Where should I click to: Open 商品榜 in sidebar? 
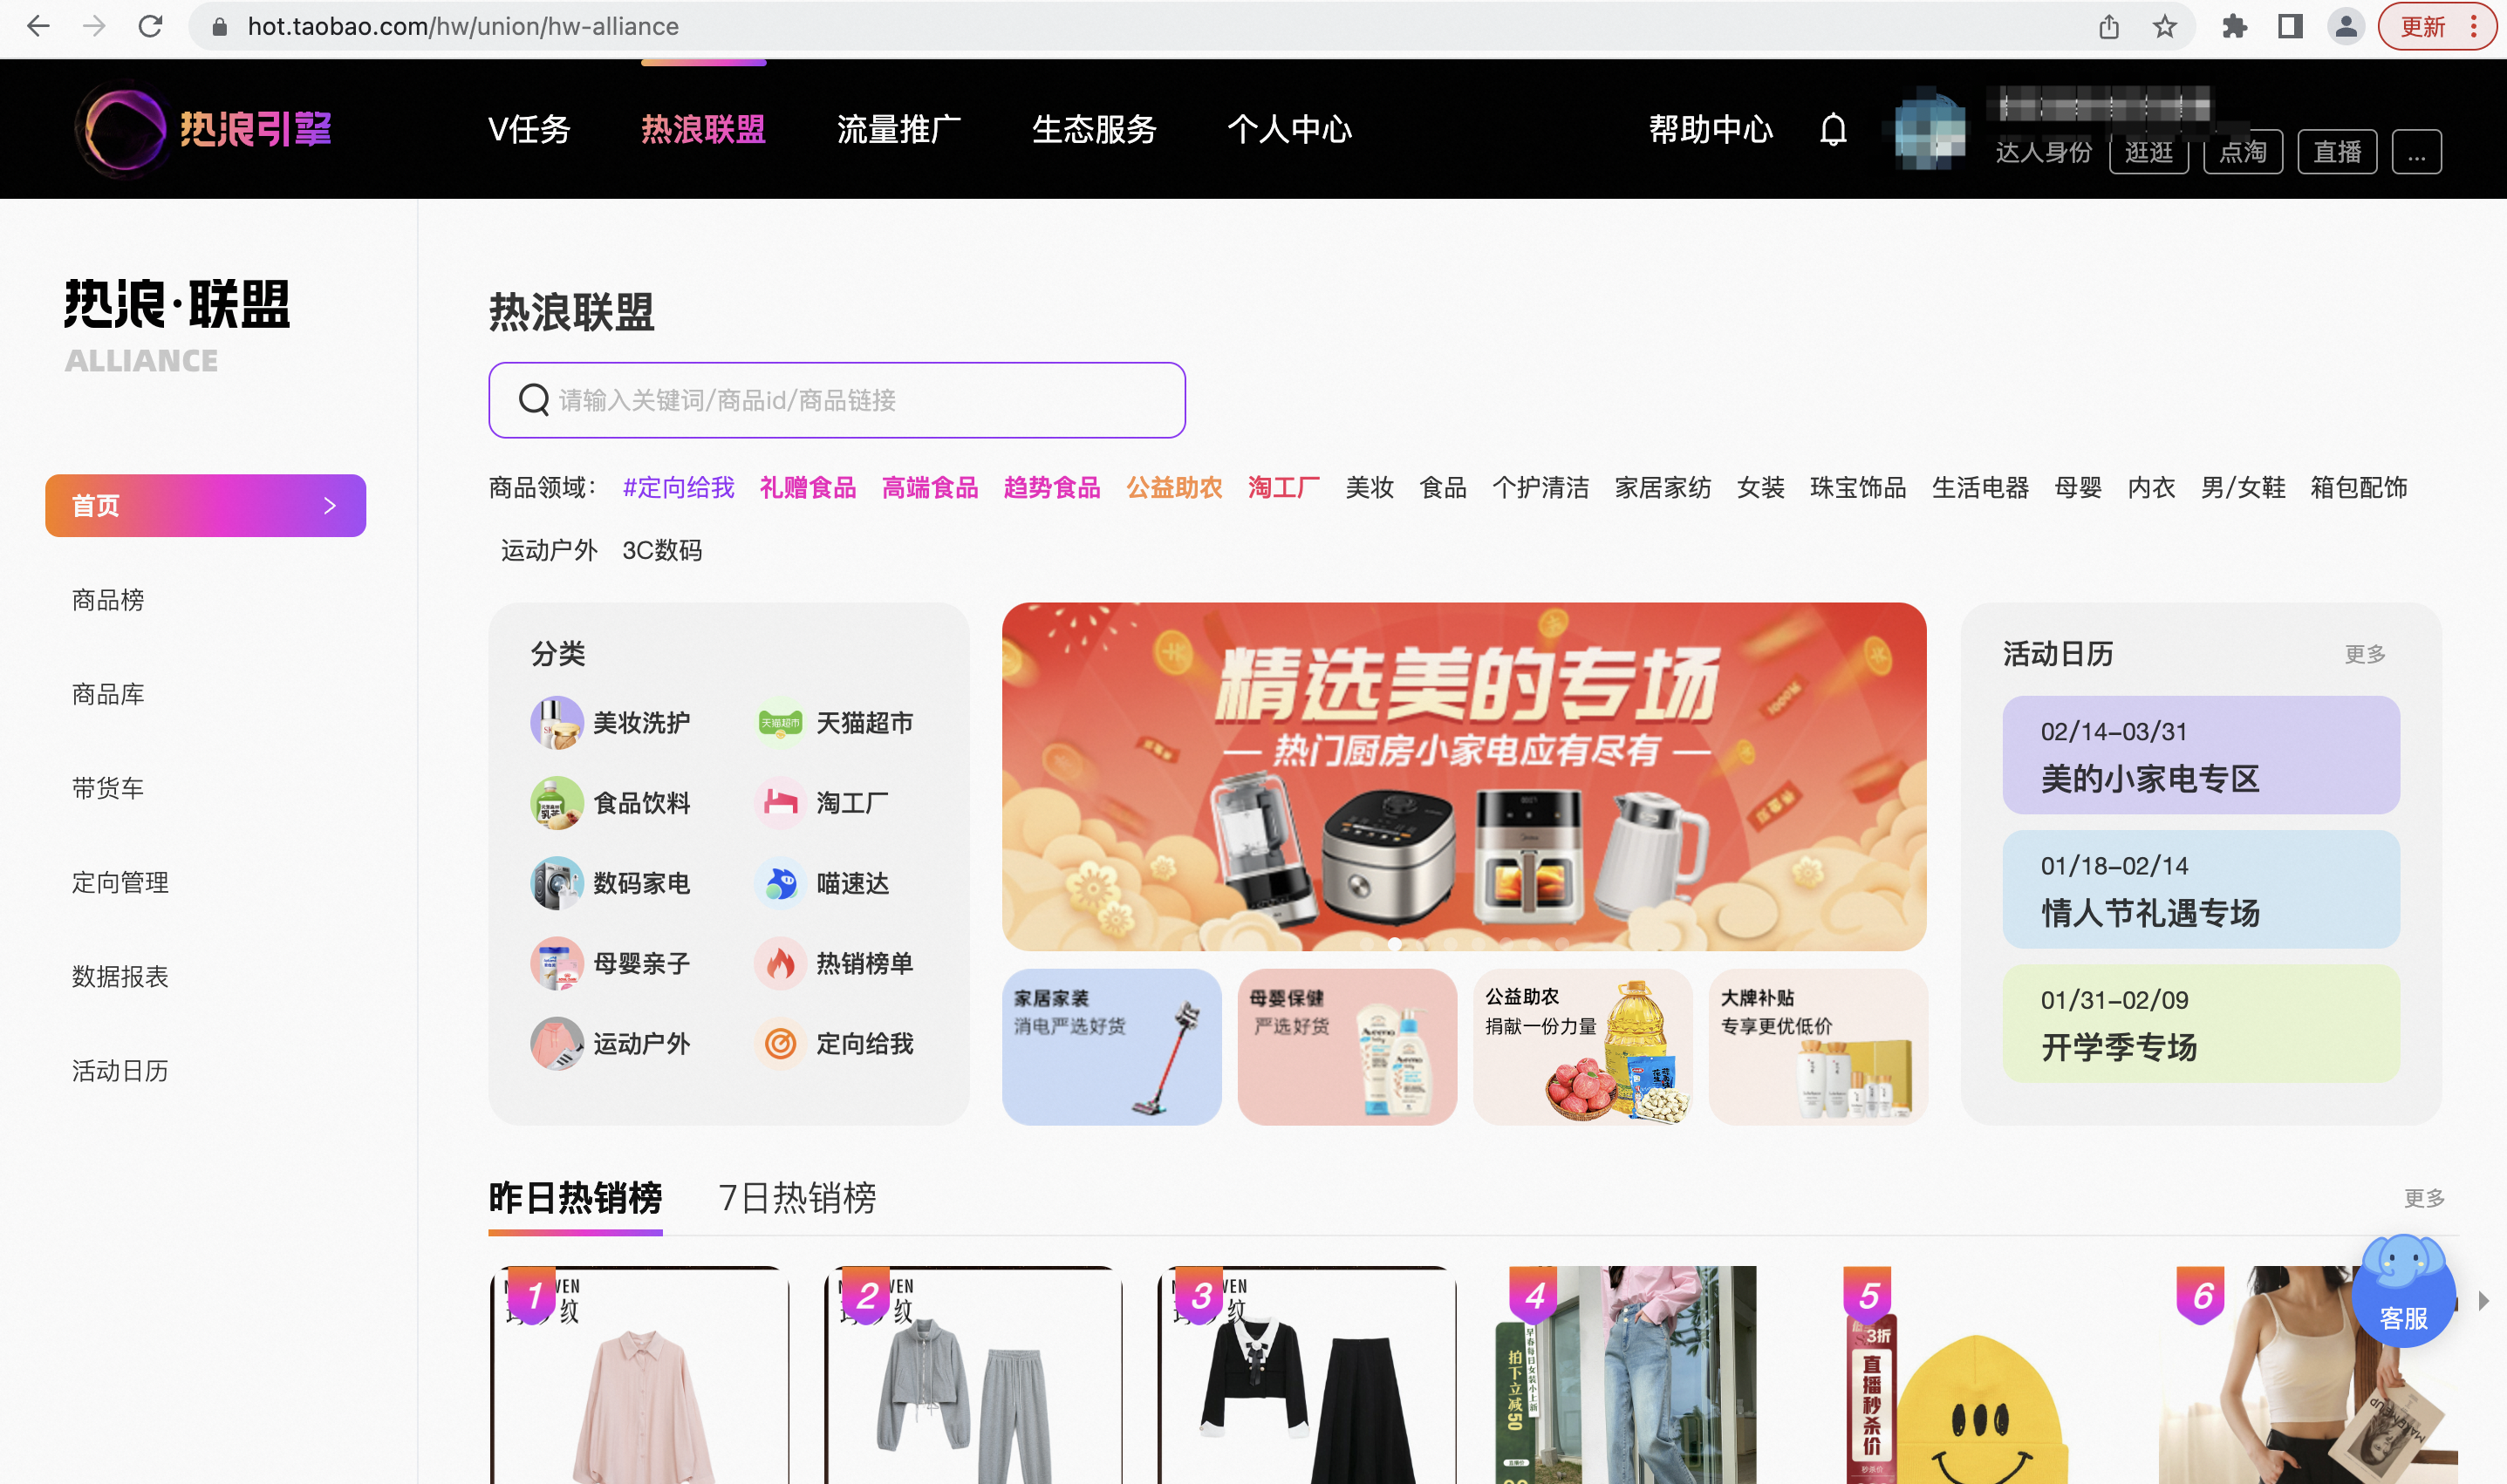pyautogui.click(x=108, y=600)
